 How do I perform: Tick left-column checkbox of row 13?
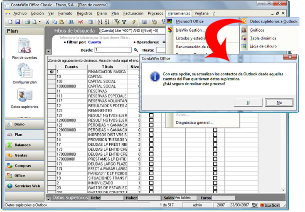coord(151,135)
